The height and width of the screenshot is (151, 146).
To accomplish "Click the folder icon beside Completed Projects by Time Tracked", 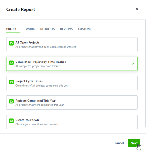I will coord(11,62).
